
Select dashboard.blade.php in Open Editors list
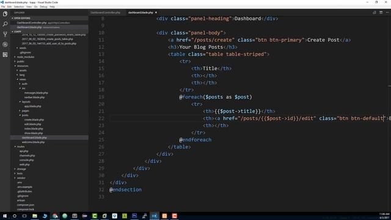coord(29,27)
